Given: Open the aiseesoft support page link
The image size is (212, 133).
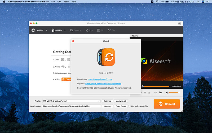Looking at the screenshot, I should [103, 84].
